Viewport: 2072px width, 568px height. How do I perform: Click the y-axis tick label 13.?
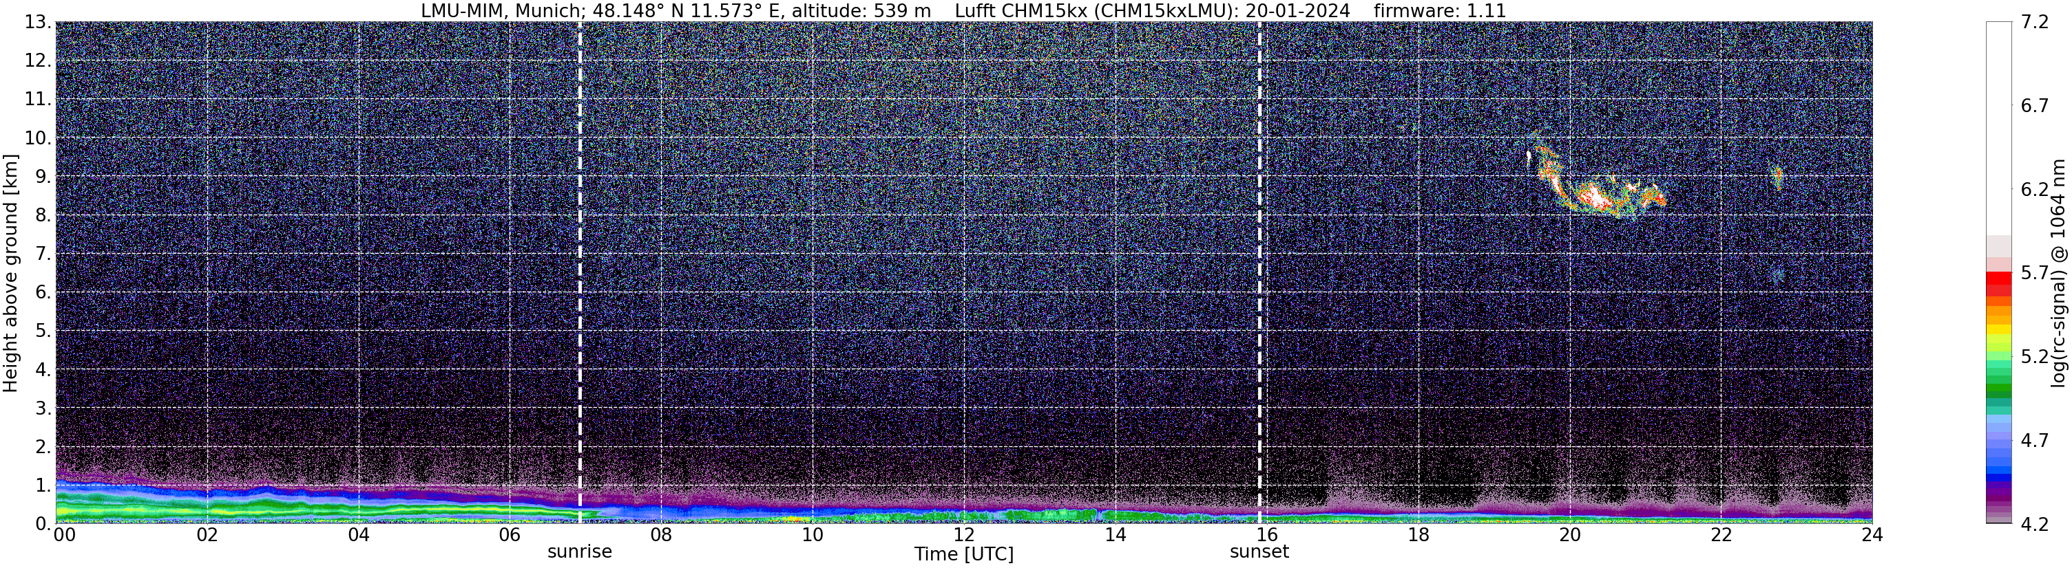[38, 22]
